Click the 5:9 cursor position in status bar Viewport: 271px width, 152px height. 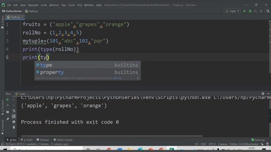(x=196, y=144)
